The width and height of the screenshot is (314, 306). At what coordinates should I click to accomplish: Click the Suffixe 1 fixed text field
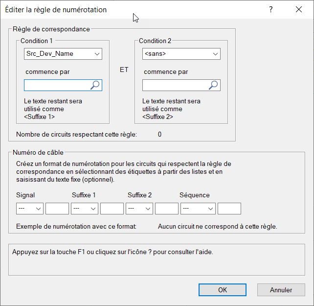click(112, 209)
